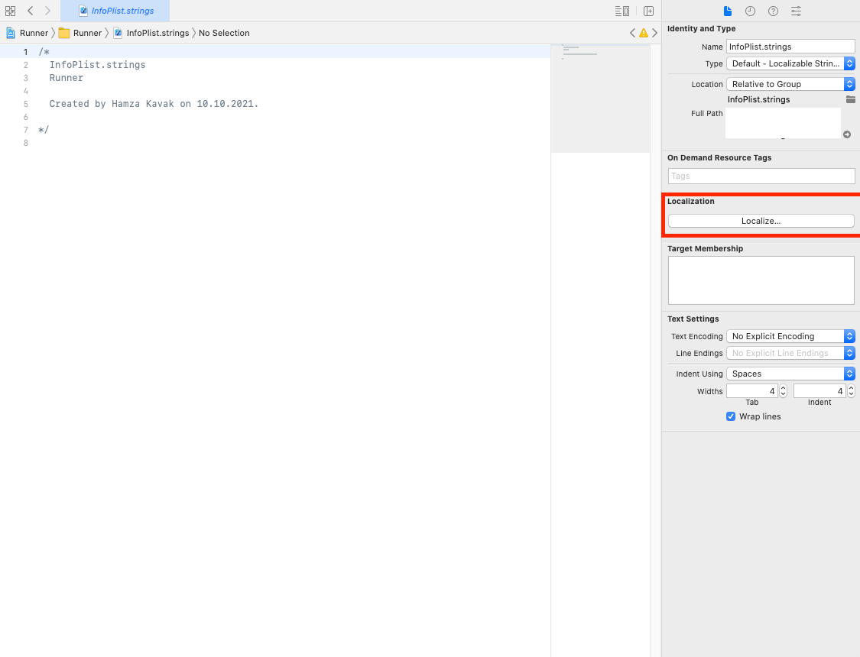Click the No Selection breadcrumb
Image resolution: width=860 pixels, height=657 pixels.
click(x=224, y=33)
